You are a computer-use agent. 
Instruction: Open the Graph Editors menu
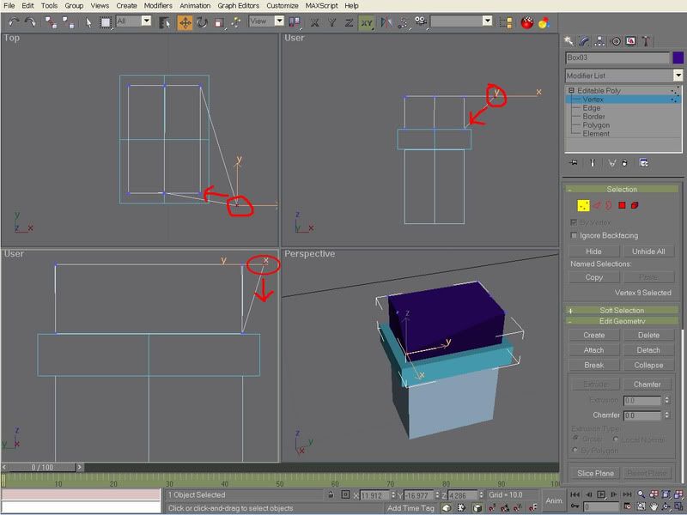point(236,5)
